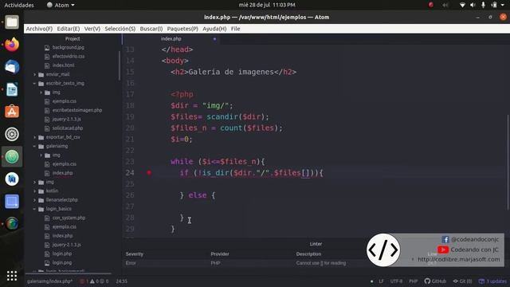Viewport: 510px width, 287px height.
Task: Click the kotlin folder icon
Action: pyautogui.click(x=41, y=191)
